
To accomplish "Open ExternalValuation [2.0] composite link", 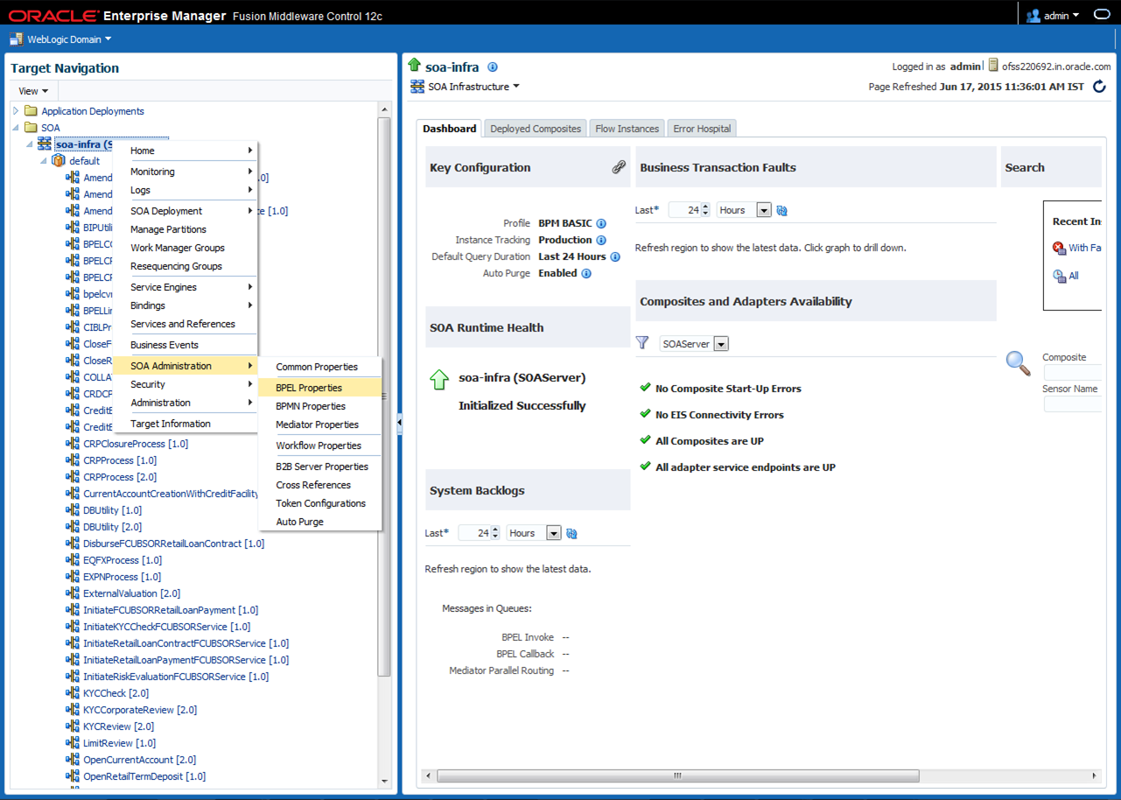I will [x=132, y=593].
